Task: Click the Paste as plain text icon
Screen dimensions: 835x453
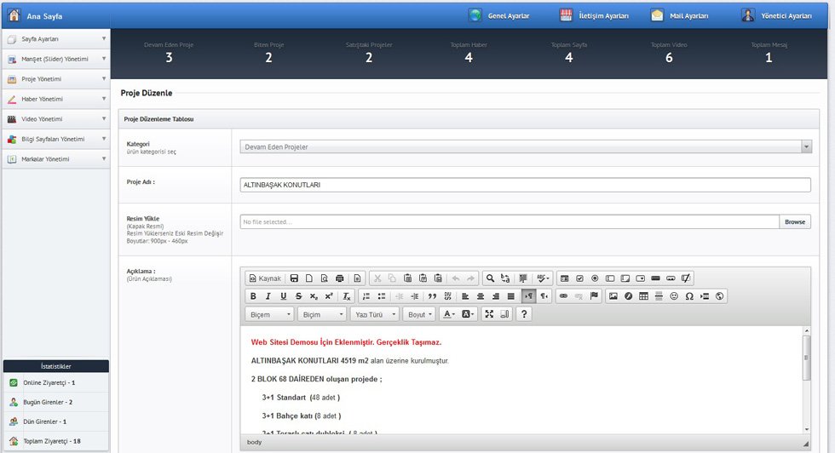Action: tap(423, 278)
